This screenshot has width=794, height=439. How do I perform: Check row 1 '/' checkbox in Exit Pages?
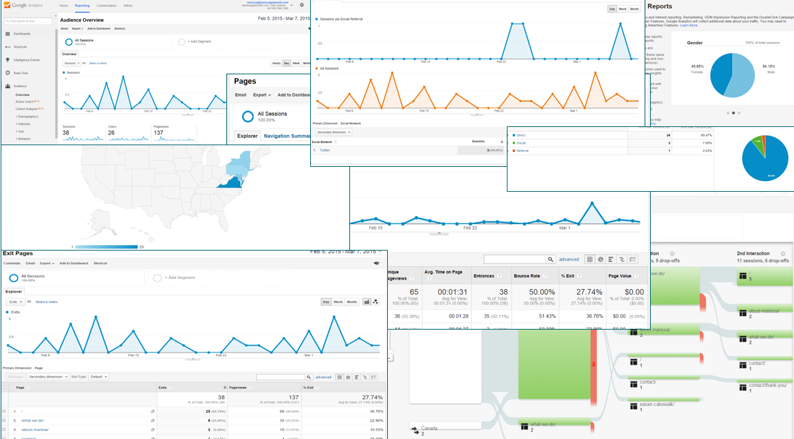point(4,412)
